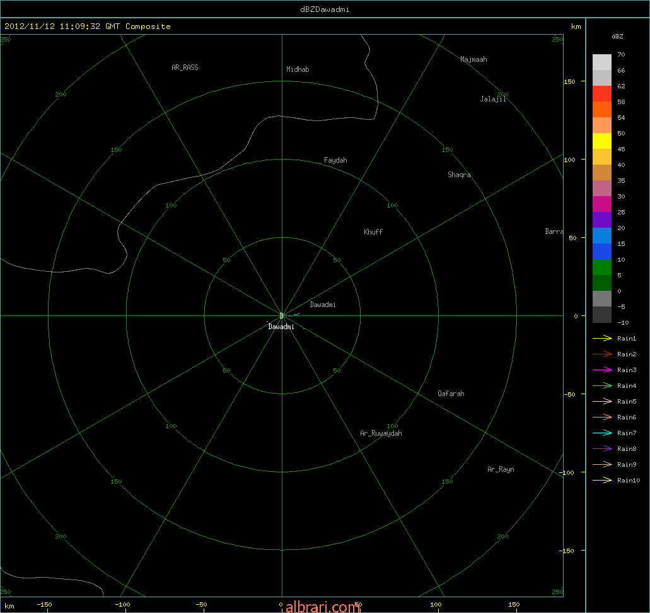Click the yellow 45–50 dBZ swatch
The height and width of the screenshot is (613, 650).
[602, 141]
